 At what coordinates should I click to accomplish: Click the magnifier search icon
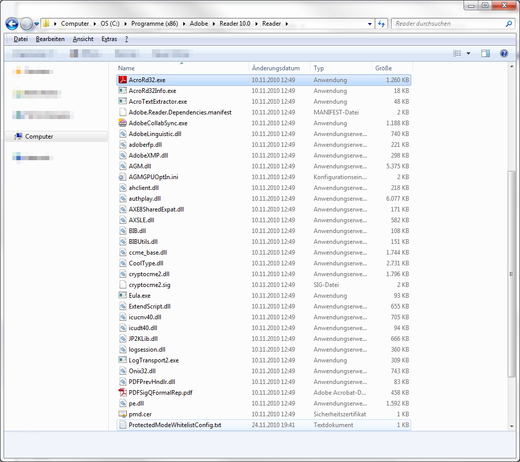[509, 24]
